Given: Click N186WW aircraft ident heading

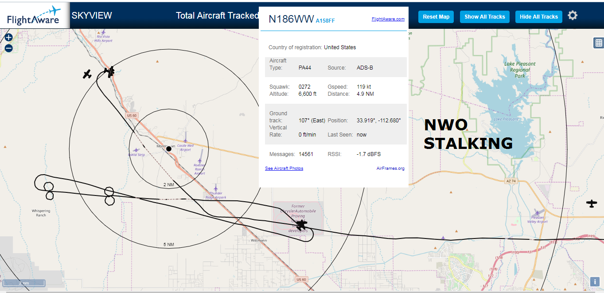Looking at the screenshot, I should pos(291,19).
